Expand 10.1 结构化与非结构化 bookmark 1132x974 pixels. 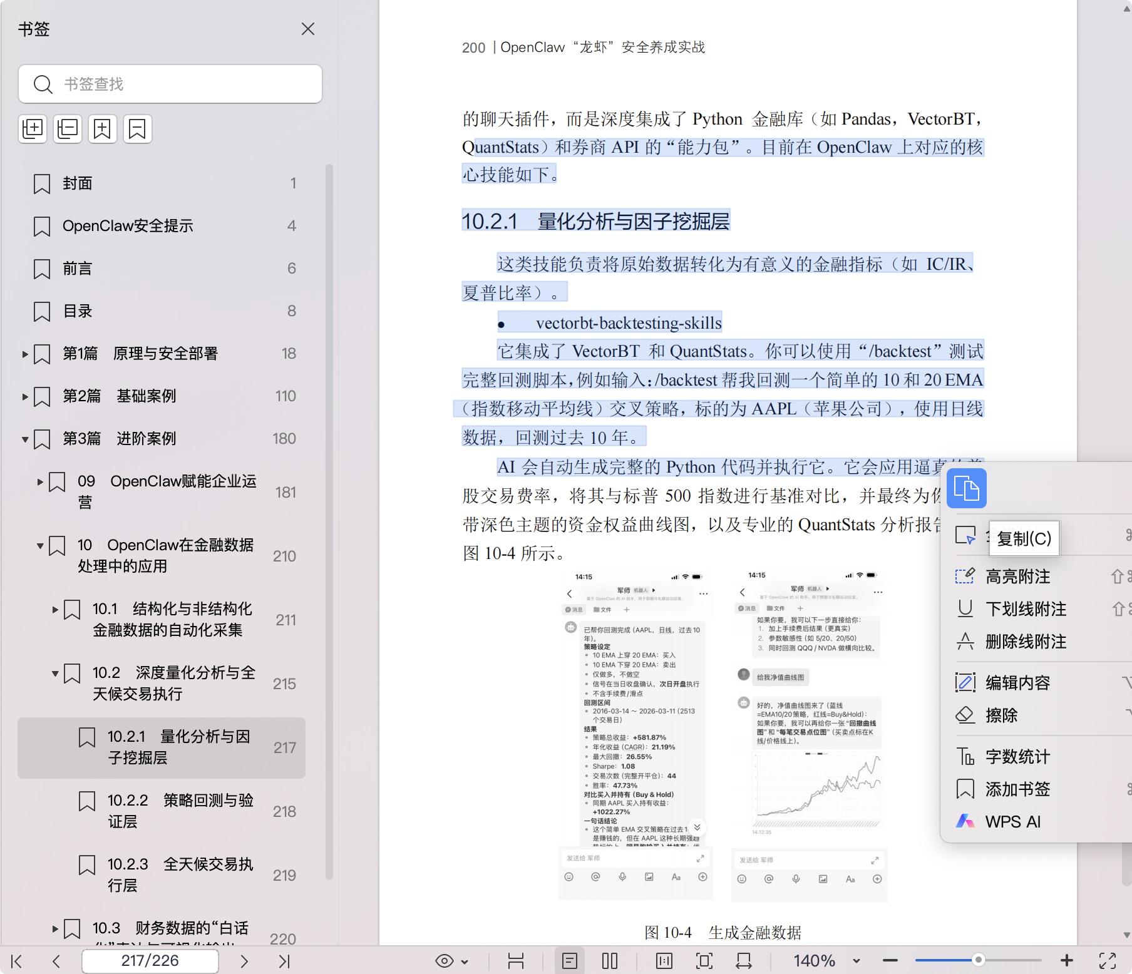[55, 609]
